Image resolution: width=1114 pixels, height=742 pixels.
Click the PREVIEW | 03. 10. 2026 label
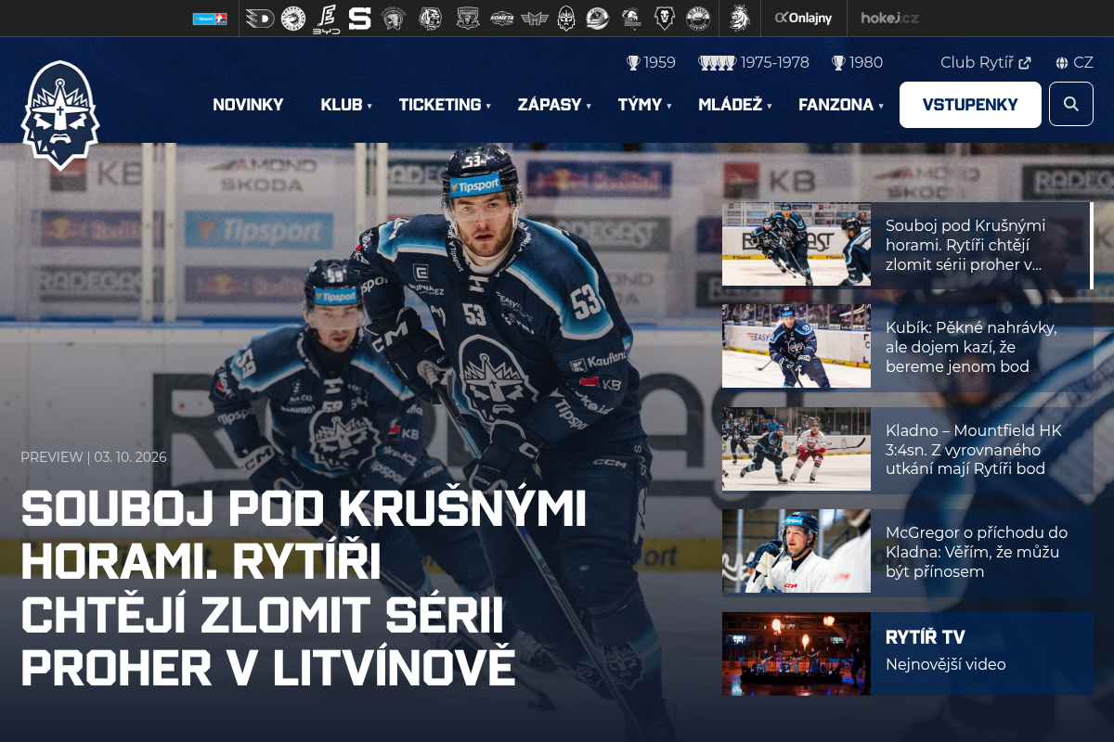point(94,456)
